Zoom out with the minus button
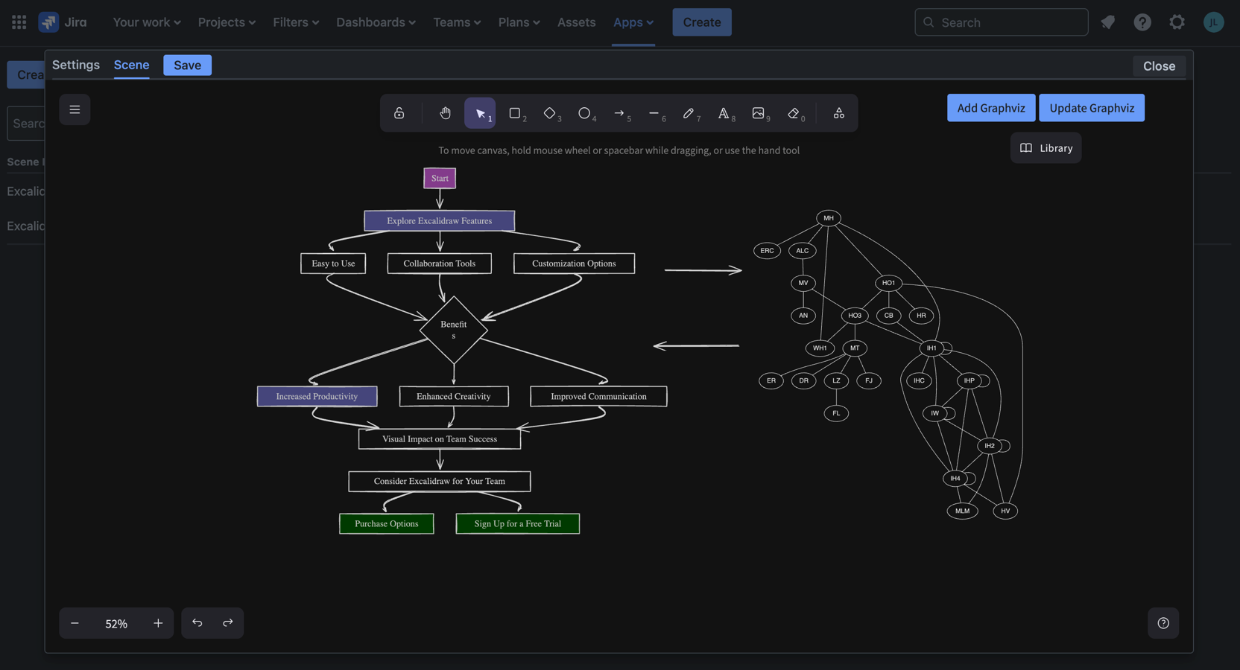Viewport: 1240px width, 670px height. (x=75, y=623)
